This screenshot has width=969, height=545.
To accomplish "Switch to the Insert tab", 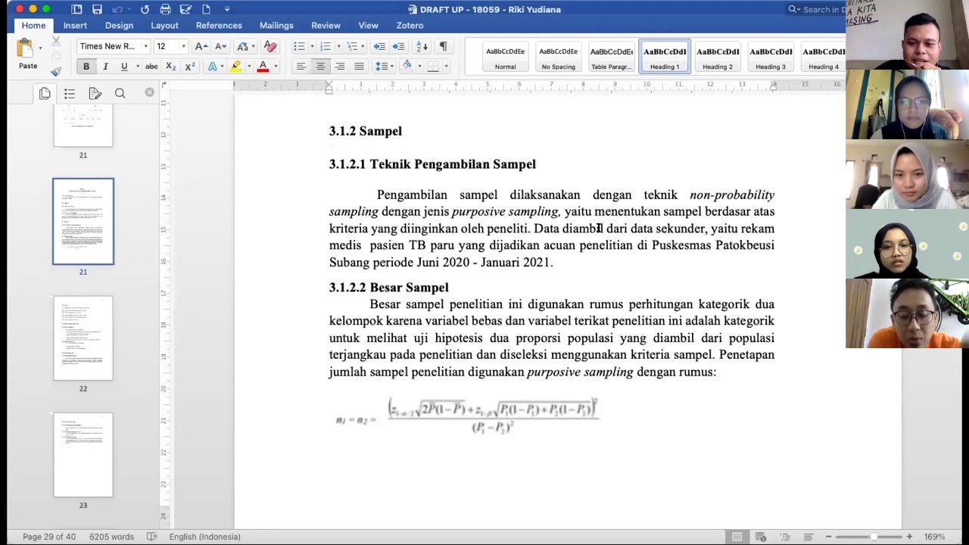I will tap(75, 25).
